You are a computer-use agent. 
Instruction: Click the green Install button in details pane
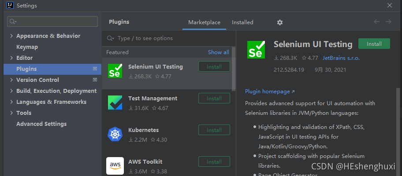point(374,44)
